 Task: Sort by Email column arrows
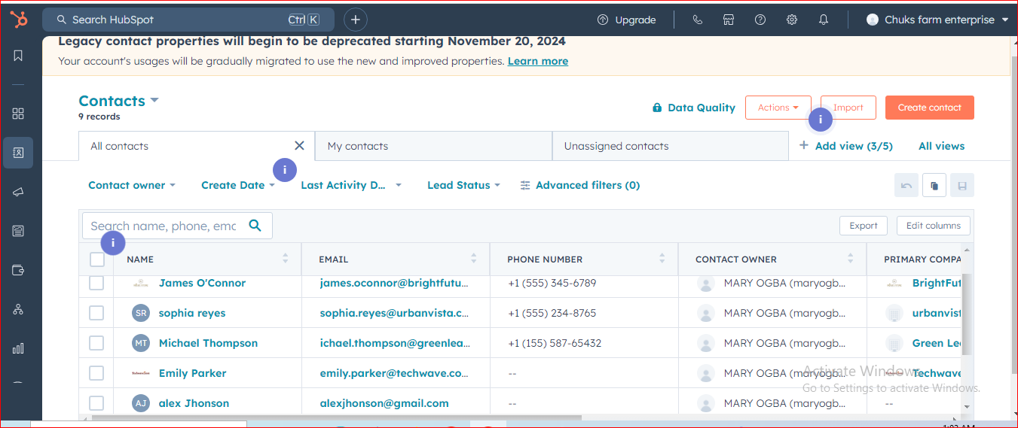(x=474, y=259)
